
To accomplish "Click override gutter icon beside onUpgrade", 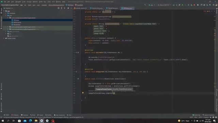I will [x=76, y=72].
